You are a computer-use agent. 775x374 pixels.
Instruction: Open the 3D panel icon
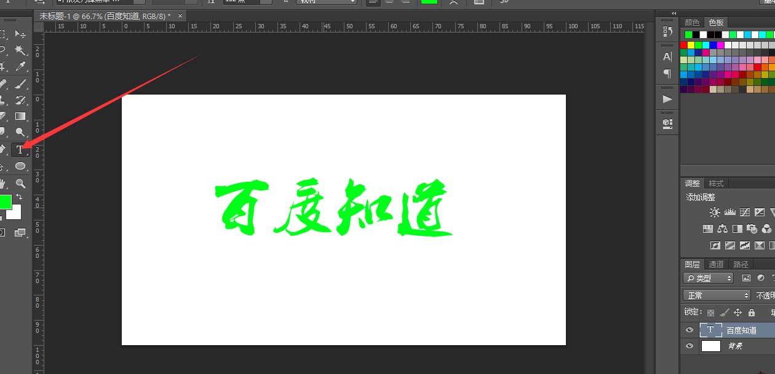pyautogui.click(x=667, y=123)
